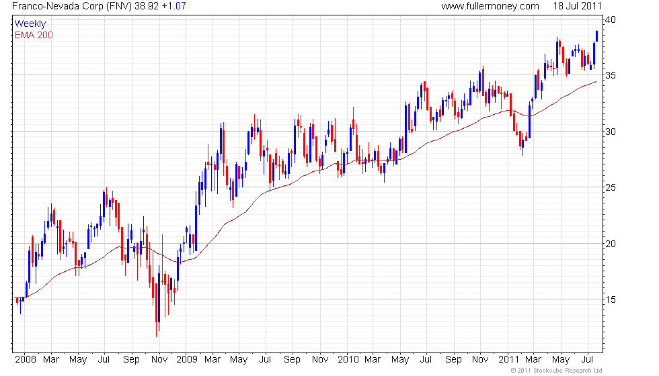This screenshot has height=376, width=659.
Task: Click the Franco-Nevada Corp (FNV) title
Action: tap(72, 6)
